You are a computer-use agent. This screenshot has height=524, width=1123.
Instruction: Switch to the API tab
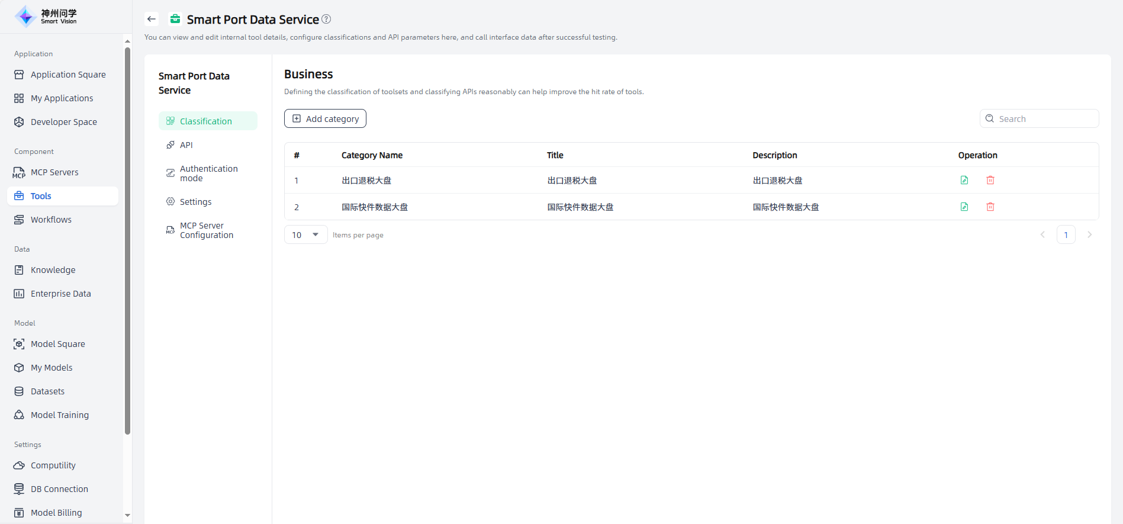coord(186,145)
